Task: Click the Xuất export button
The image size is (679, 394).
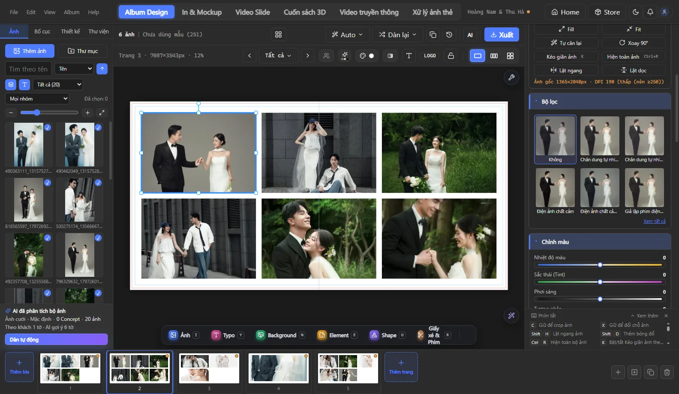Action: 502,35
